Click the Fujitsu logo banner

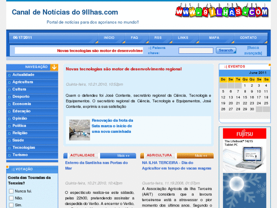(245, 134)
